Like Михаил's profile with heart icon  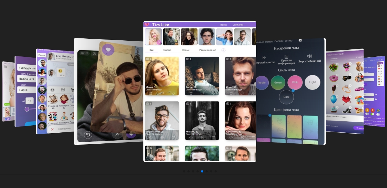tap(213, 138)
